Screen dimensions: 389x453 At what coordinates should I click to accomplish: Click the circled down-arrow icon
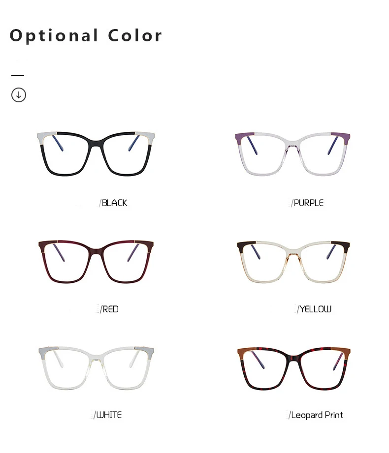coord(19,95)
